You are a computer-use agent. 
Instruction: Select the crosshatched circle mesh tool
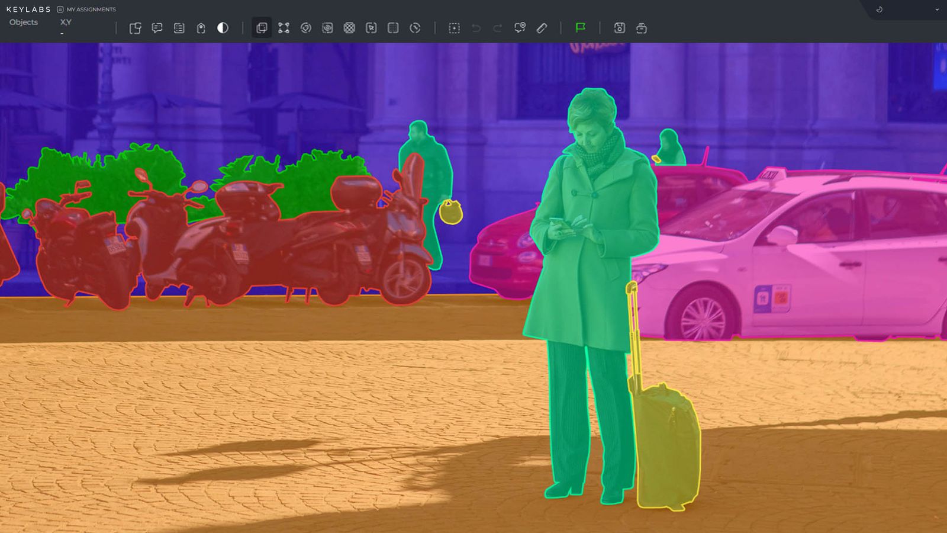pyautogui.click(x=349, y=28)
